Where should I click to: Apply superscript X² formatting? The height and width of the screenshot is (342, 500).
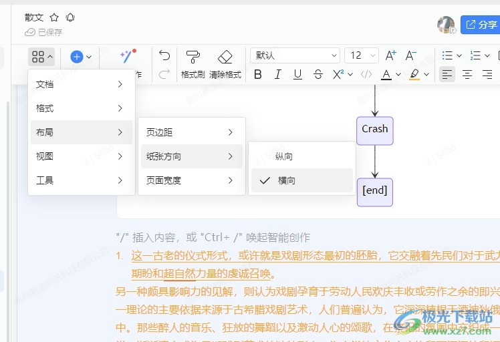[x=338, y=75]
